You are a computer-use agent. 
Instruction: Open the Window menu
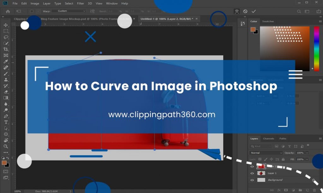(x=112, y=3)
